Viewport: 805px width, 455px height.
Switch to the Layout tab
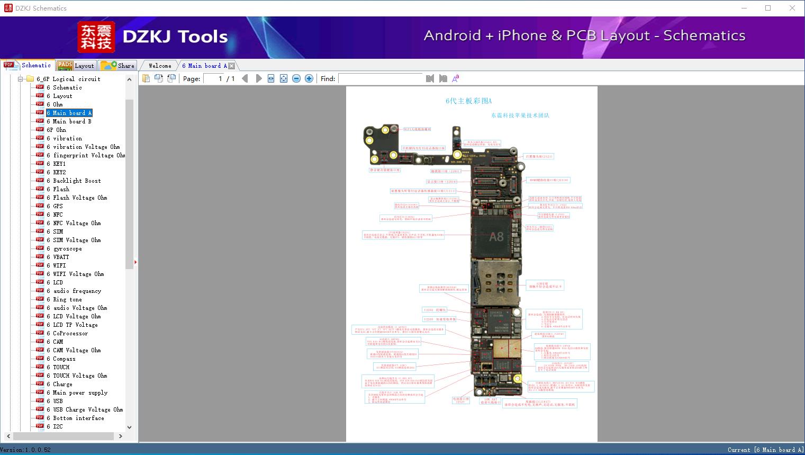(76, 66)
